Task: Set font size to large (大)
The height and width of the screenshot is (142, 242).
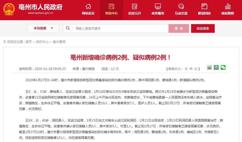Action: point(186,69)
